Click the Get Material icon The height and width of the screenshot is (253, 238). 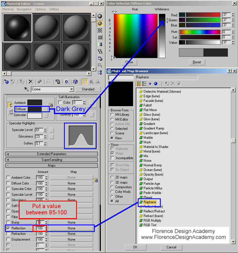coord(7,81)
